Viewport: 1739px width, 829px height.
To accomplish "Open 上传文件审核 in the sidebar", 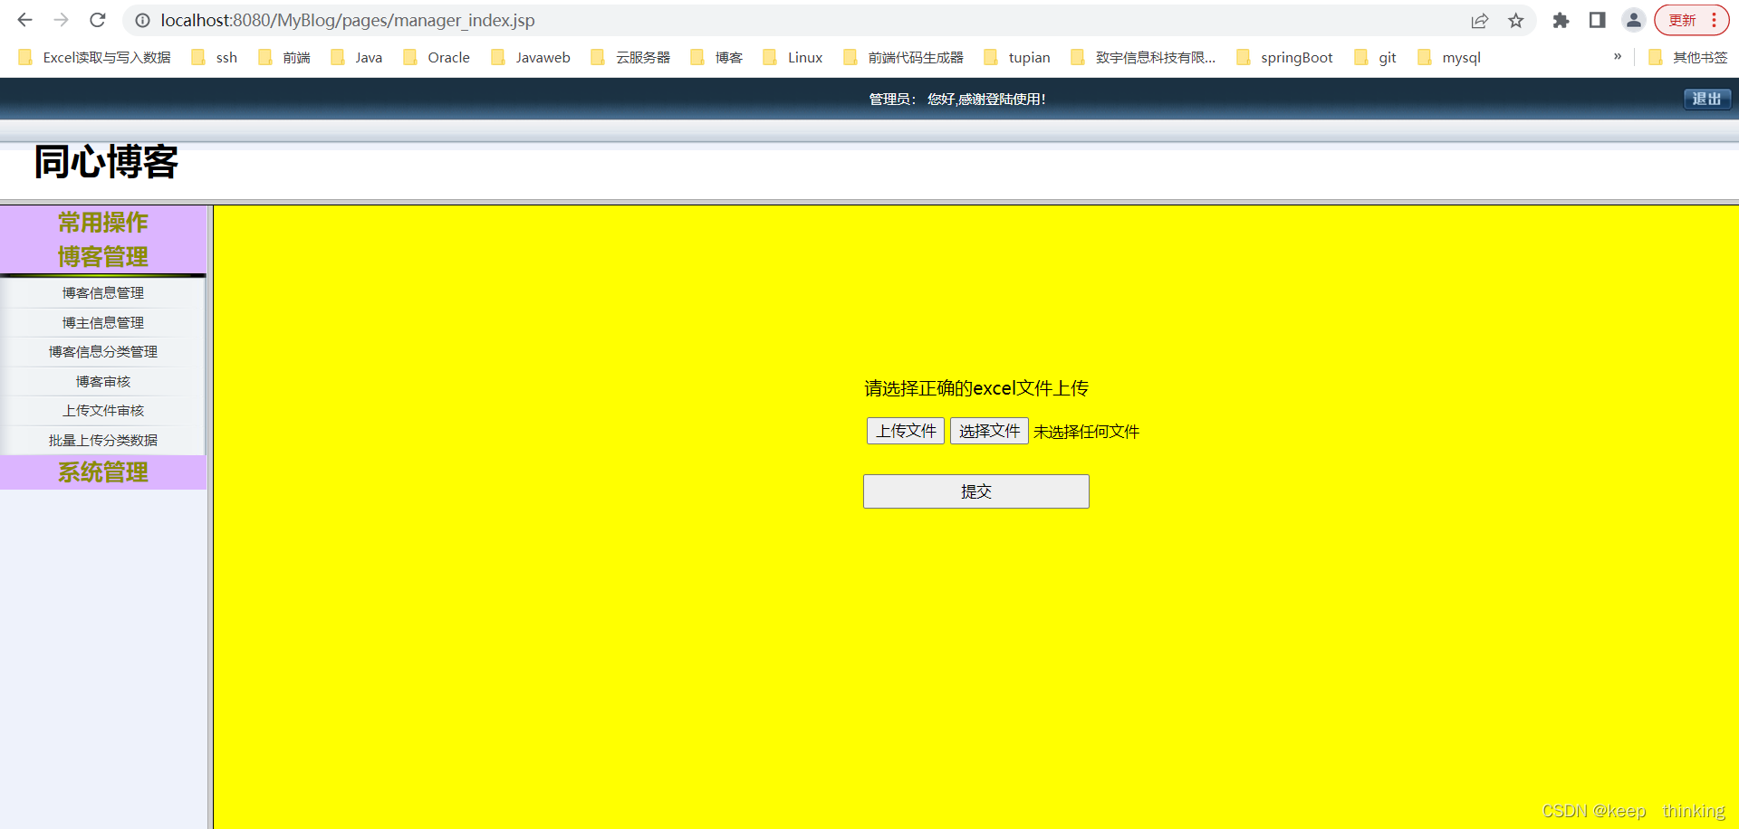I will (103, 411).
